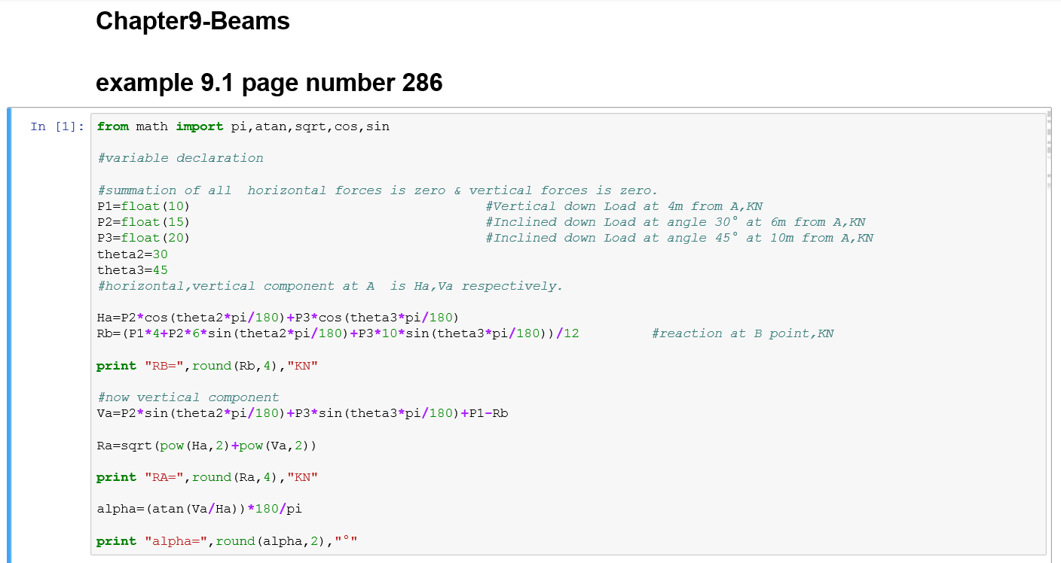1061x563 pixels.
Task: Click the alpha=(atan(Va/Ha)) line
Action: point(199,509)
